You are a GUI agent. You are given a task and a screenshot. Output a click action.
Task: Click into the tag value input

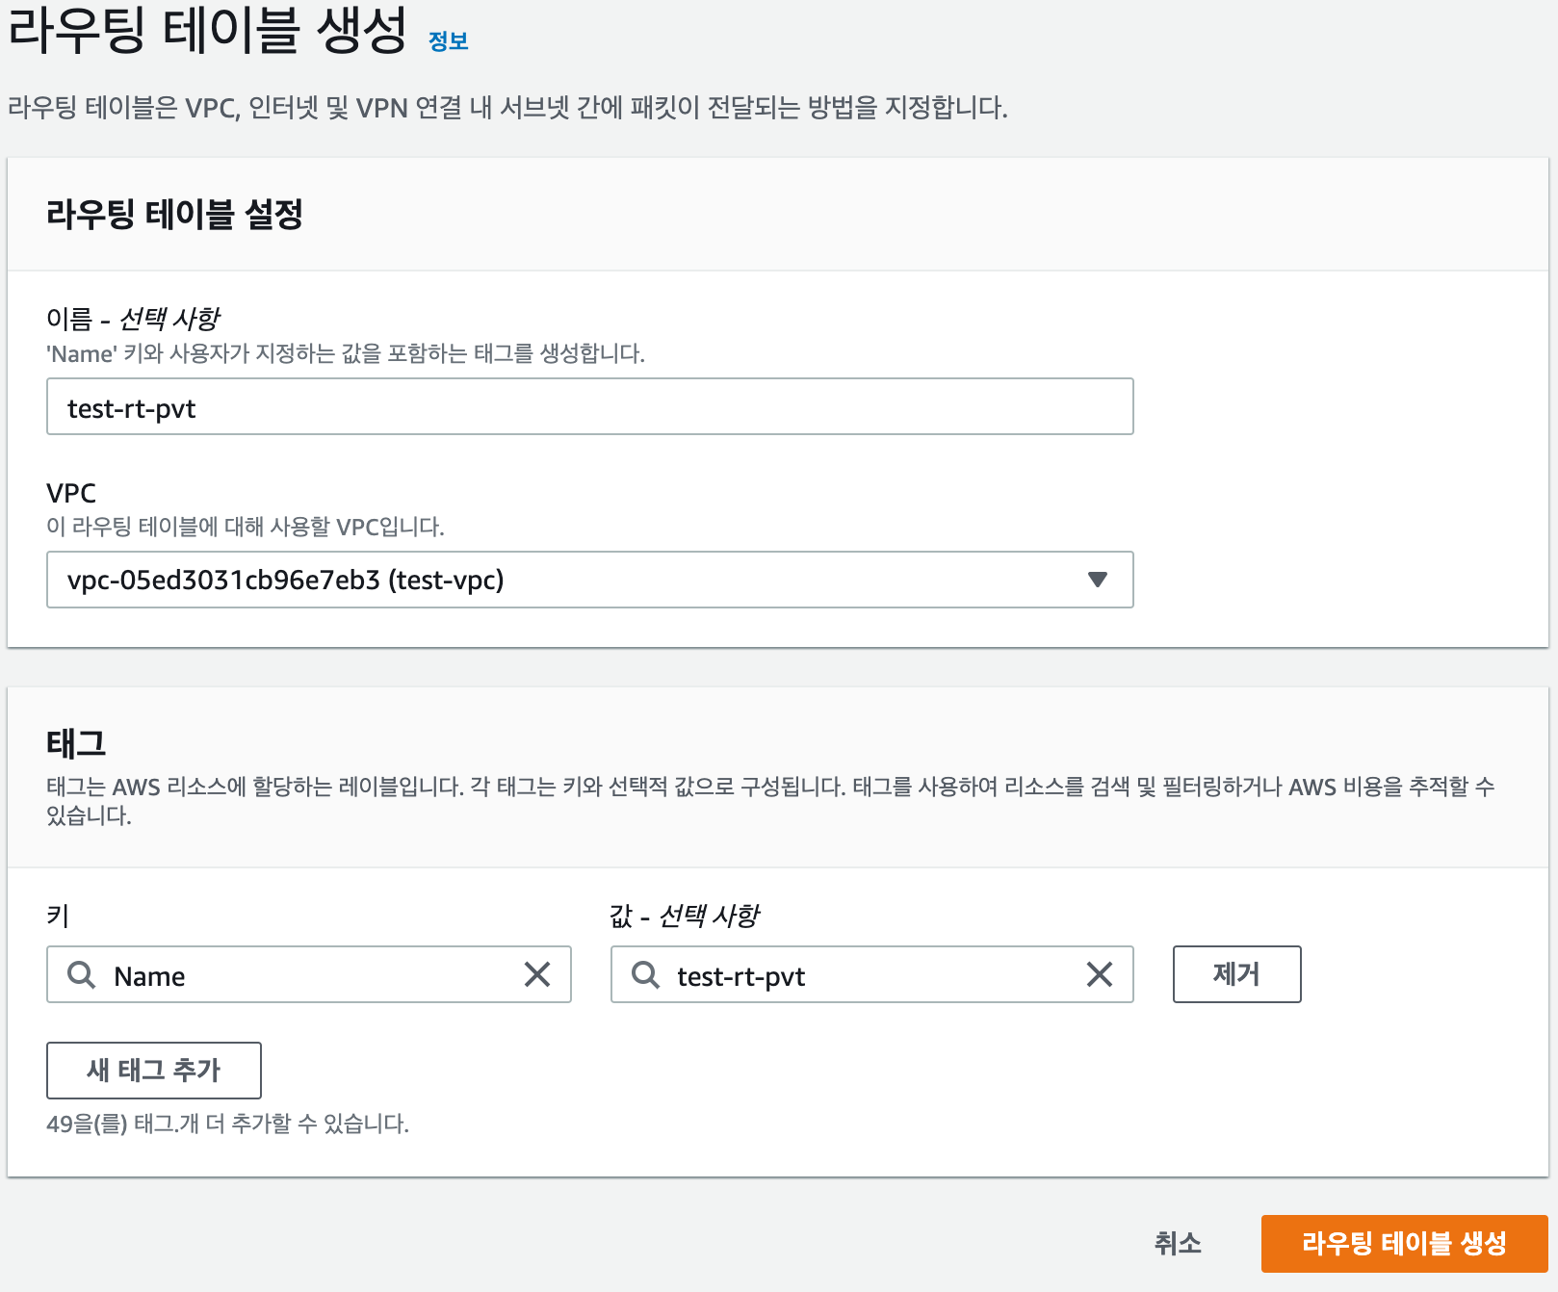(871, 974)
